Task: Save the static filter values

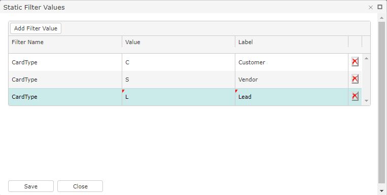Action: coord(31,186)
